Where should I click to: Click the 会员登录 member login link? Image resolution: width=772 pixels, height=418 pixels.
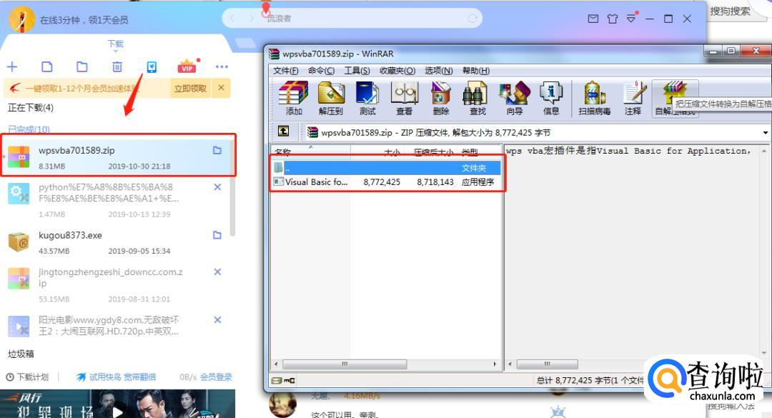coord(216,377)
